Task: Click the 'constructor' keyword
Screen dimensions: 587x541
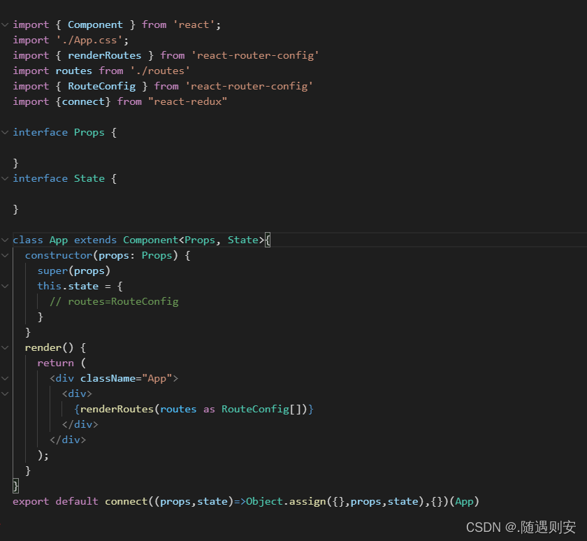Action: click(59, 255)
